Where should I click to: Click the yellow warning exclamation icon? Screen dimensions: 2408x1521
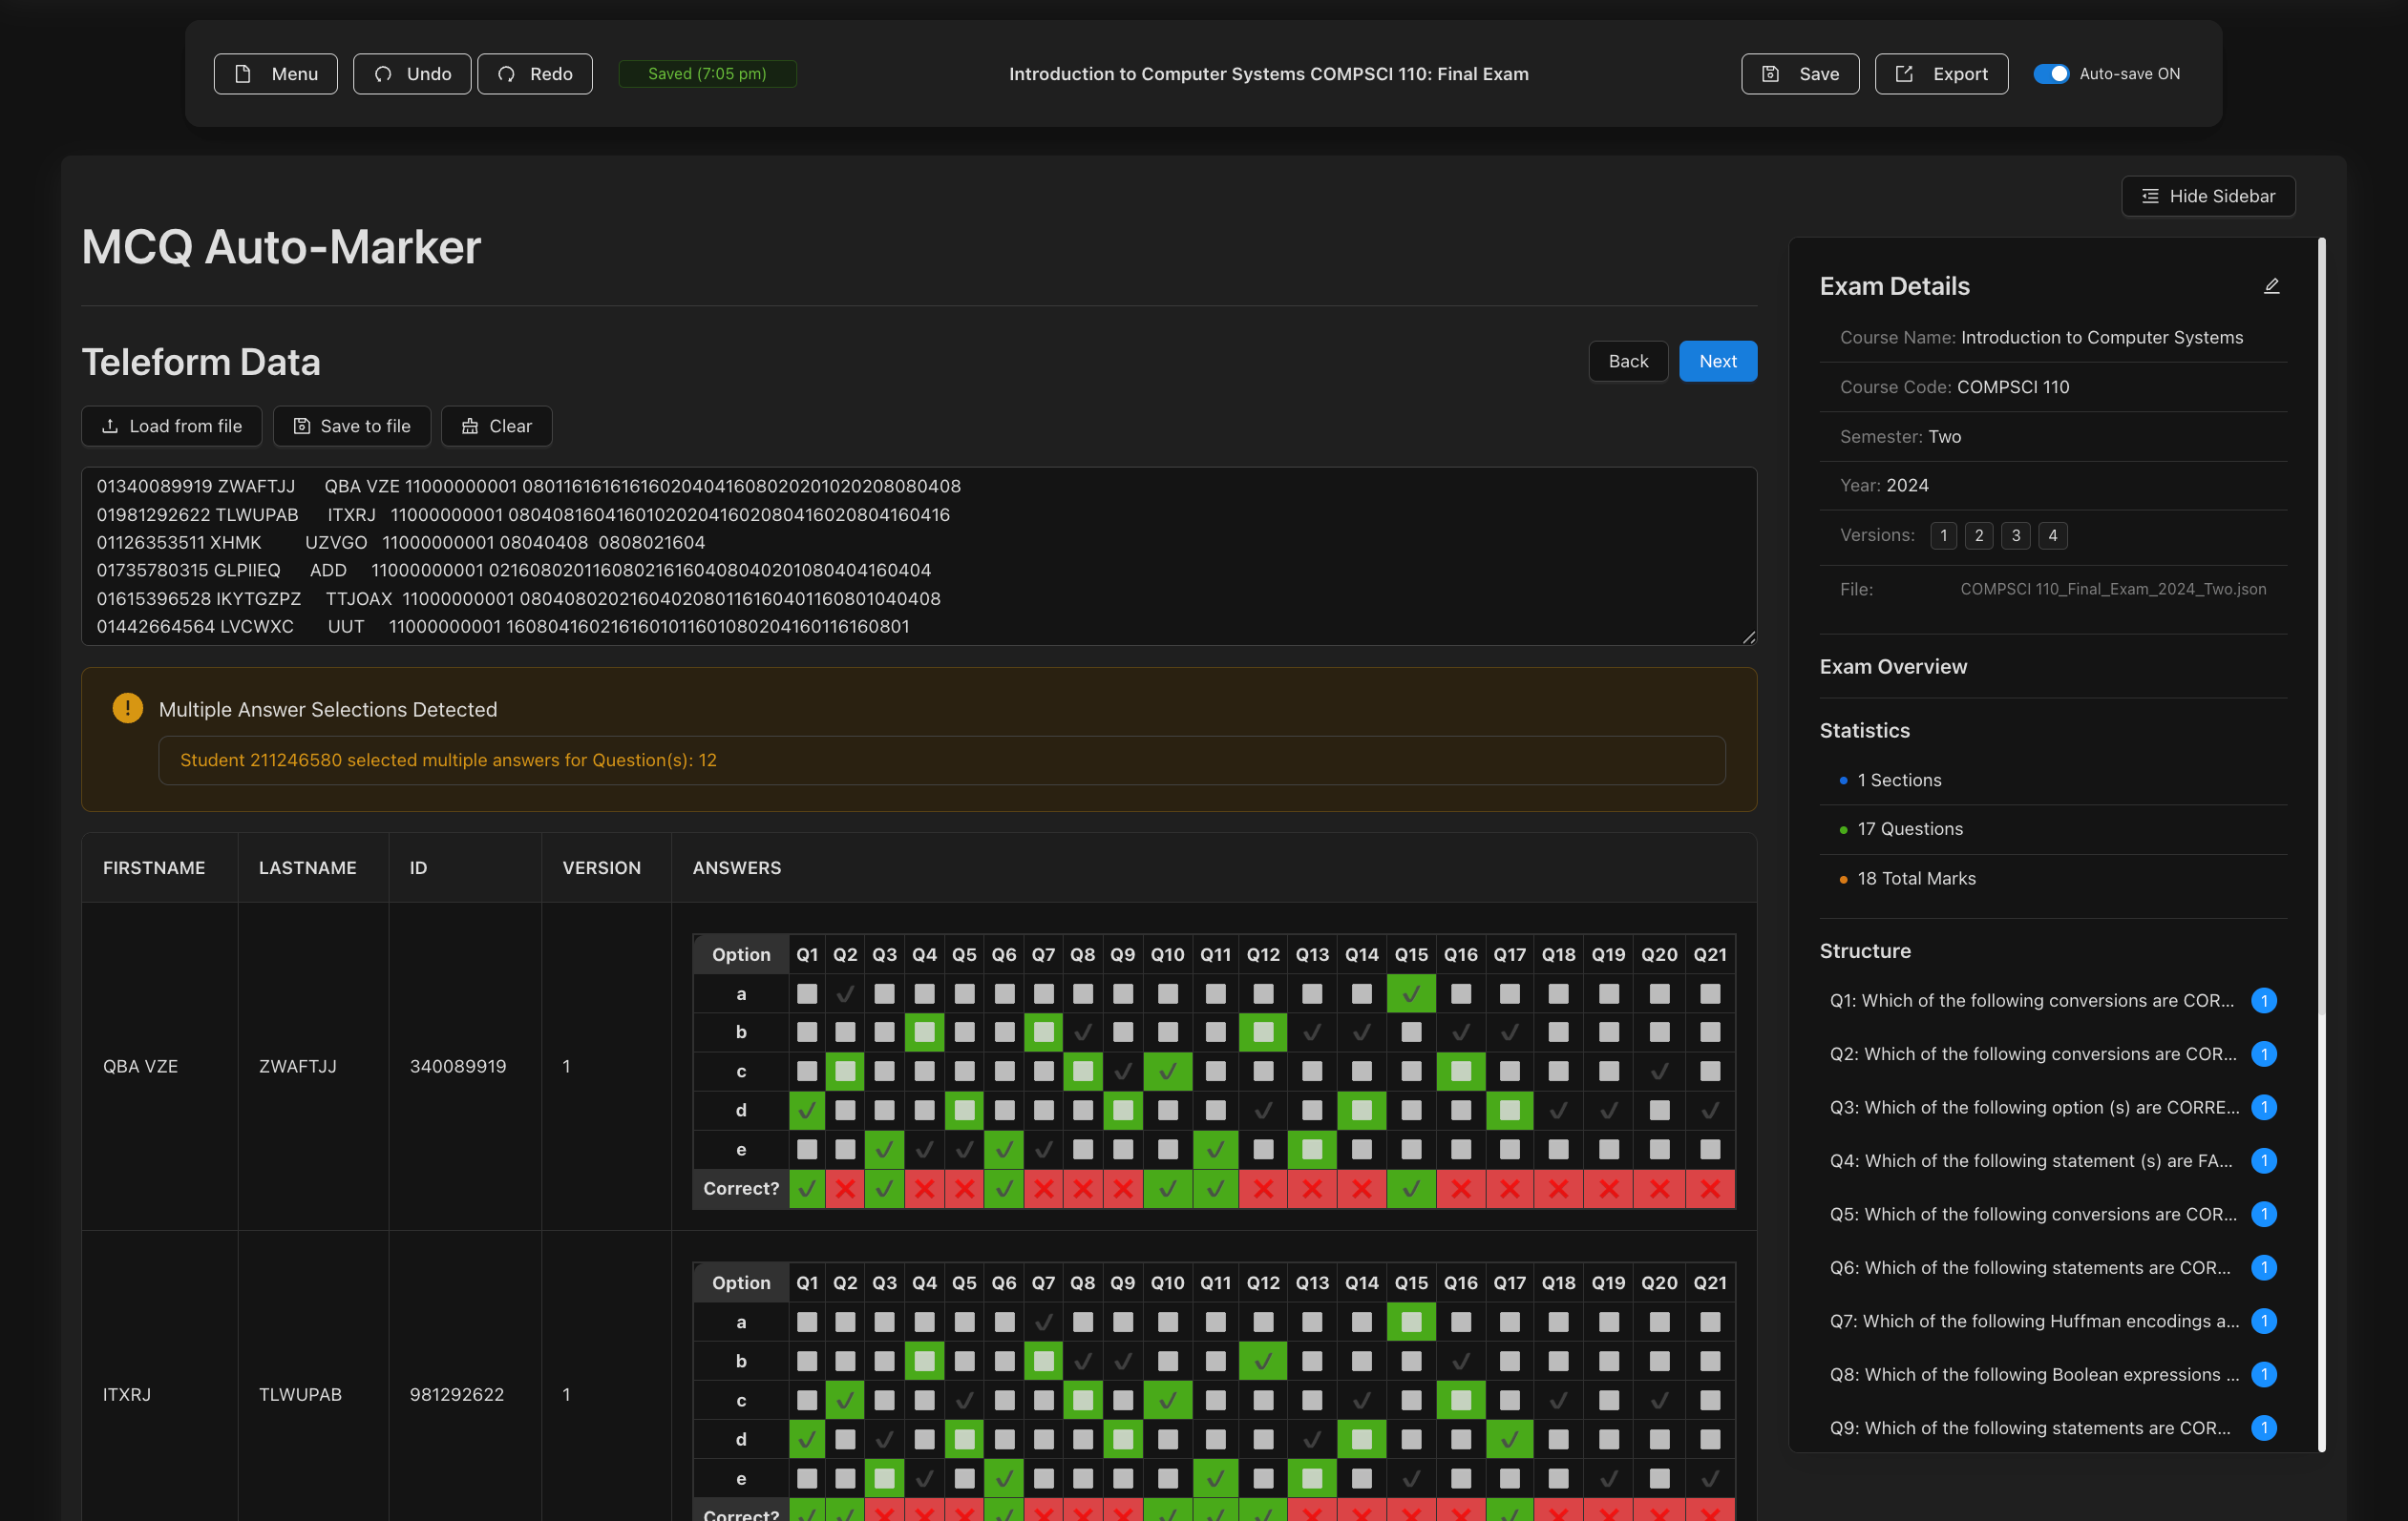point(127,707)
